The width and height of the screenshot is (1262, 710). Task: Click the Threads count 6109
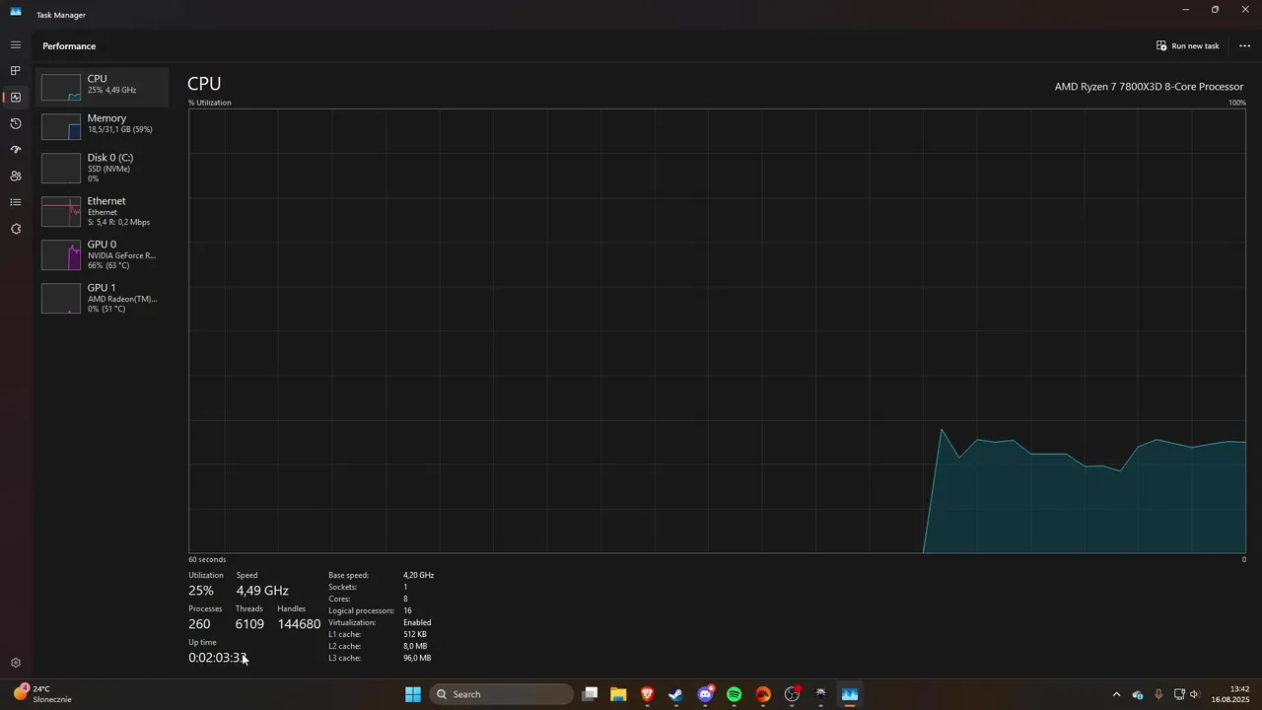coord(249,624)
